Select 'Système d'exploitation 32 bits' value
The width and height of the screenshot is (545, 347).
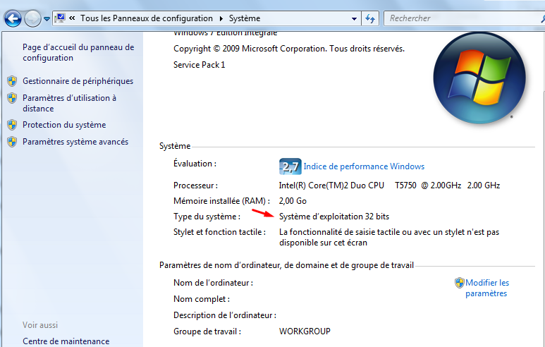coord(334,217)
